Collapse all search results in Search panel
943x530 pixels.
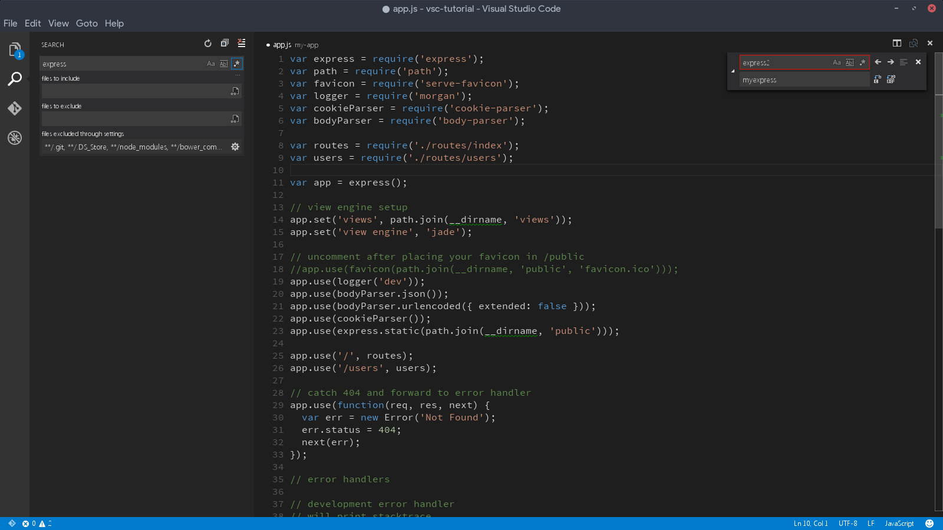[225, 44]
